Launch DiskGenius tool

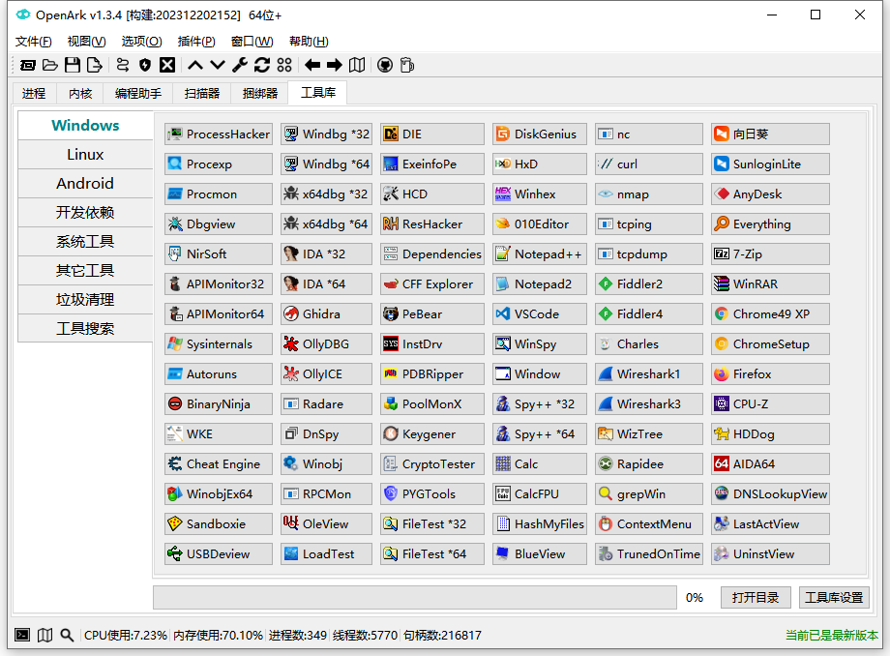539,134
